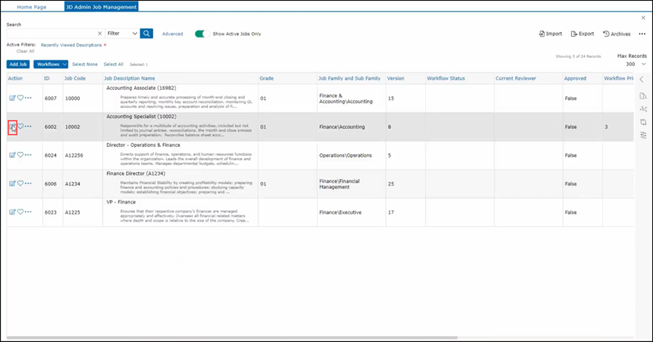Viewport: 653px width, 342px height.
Task: Edit the Finance Director job description
Action: 12,183
